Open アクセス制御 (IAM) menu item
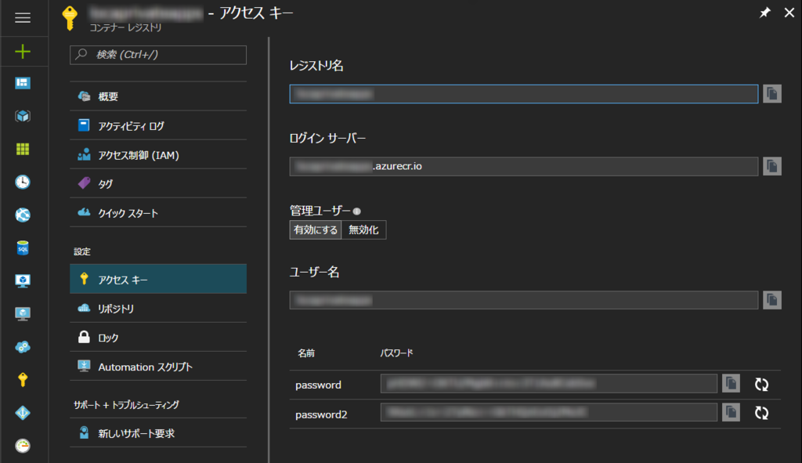The width and height of the screenshot is (802, 463). 158,154
